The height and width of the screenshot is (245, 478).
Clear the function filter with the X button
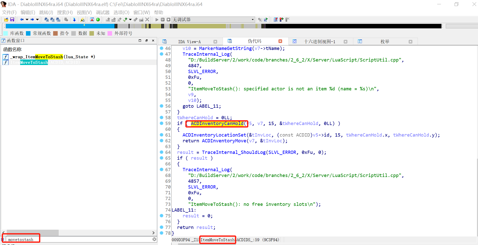(154, 239)
